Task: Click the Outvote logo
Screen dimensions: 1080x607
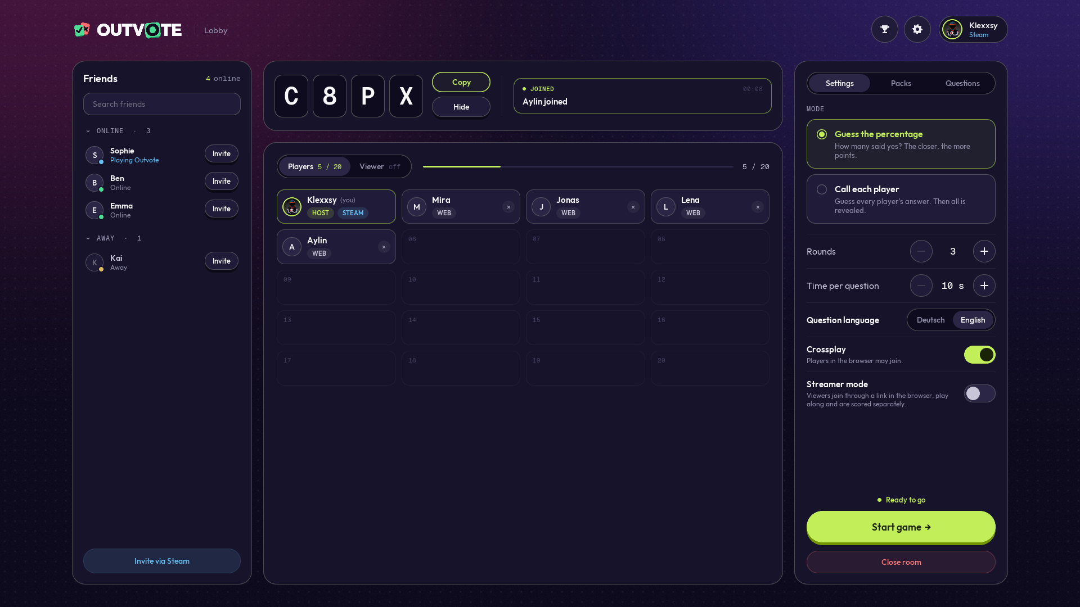Action: coord(128,30)
